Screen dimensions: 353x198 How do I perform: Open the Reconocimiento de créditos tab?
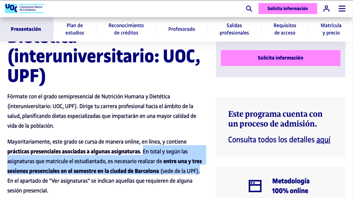[126, 29]
